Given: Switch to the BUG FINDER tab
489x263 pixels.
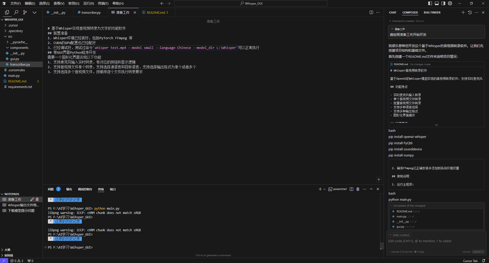Looking at the screenshot, I should coord(432,12).
